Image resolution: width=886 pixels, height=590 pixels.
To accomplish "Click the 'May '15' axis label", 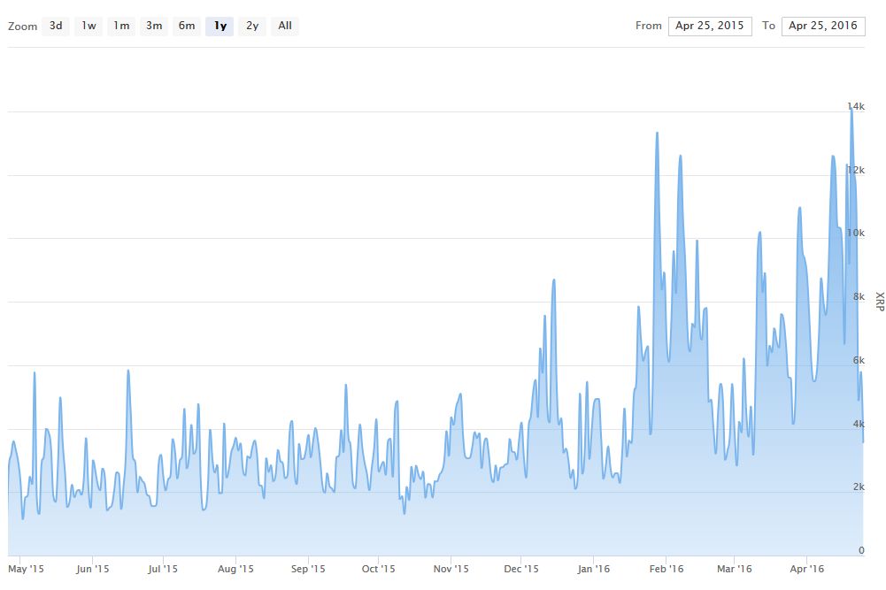I will coord(26,569).
